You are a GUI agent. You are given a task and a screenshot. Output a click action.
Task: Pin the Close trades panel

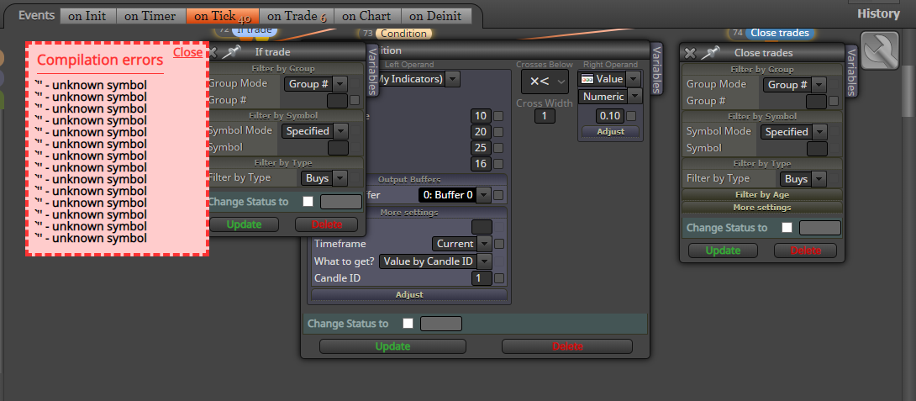click(x=710, y=53)
